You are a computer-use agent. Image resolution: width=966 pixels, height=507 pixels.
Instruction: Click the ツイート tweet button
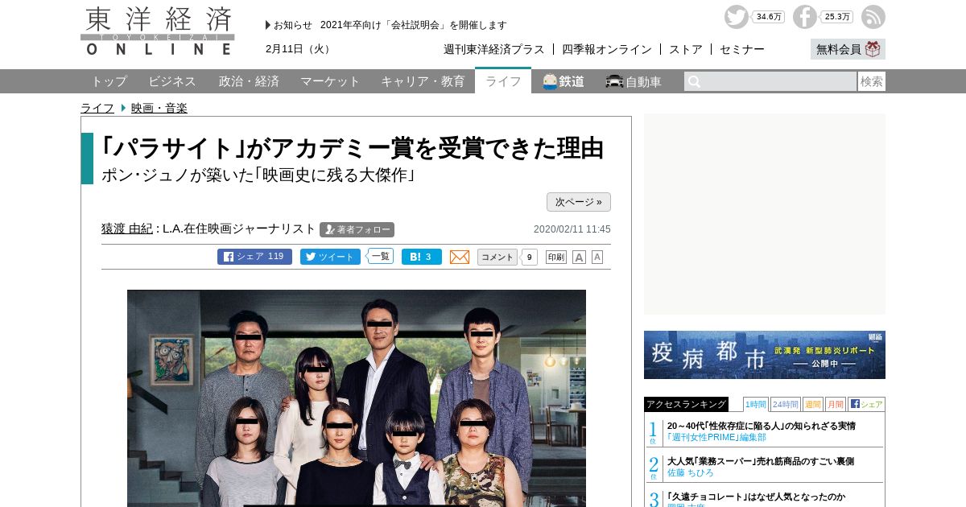[x=330, y=257]
